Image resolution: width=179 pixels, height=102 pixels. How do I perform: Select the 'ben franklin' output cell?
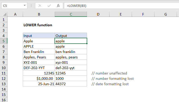click(71, 52)
